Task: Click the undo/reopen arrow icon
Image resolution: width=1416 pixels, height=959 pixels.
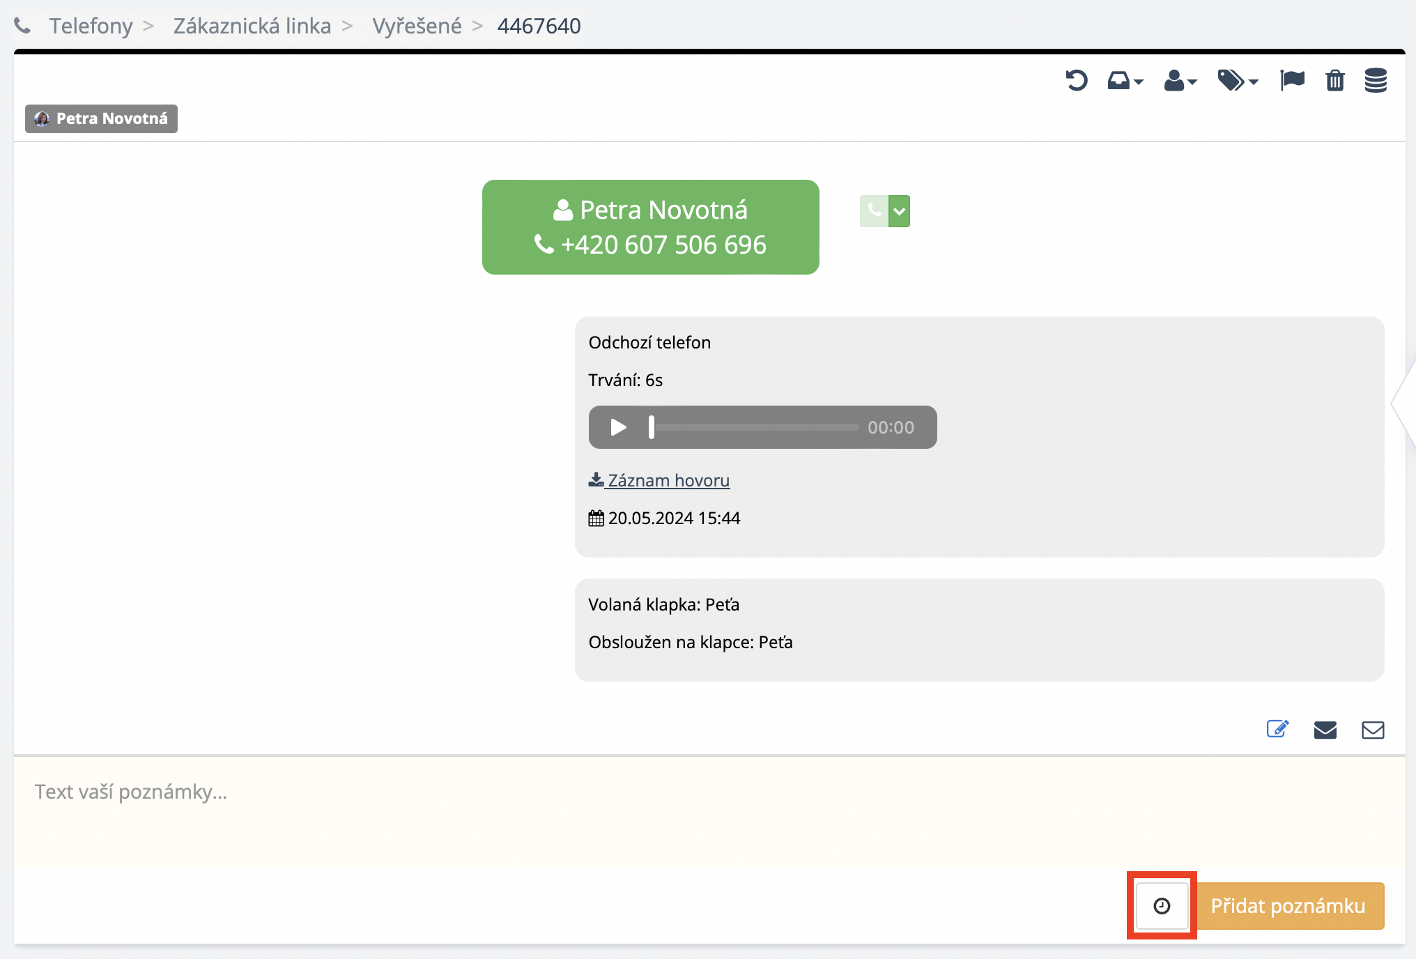Action: (1076, 81)
